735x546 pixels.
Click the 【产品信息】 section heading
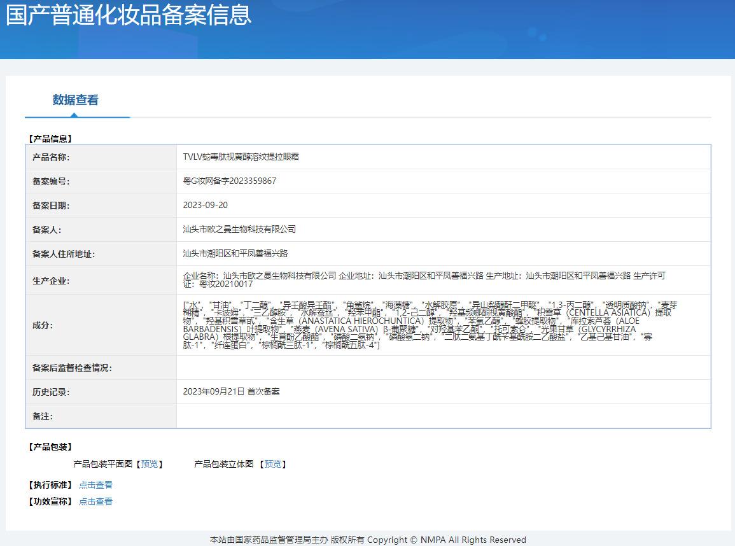click(50, 138)
